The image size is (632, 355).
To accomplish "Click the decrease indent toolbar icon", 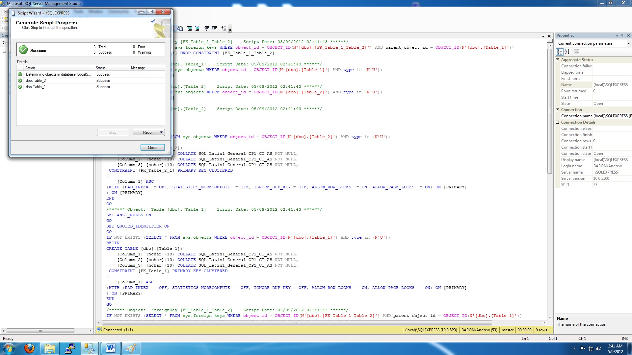I will 207,28.
